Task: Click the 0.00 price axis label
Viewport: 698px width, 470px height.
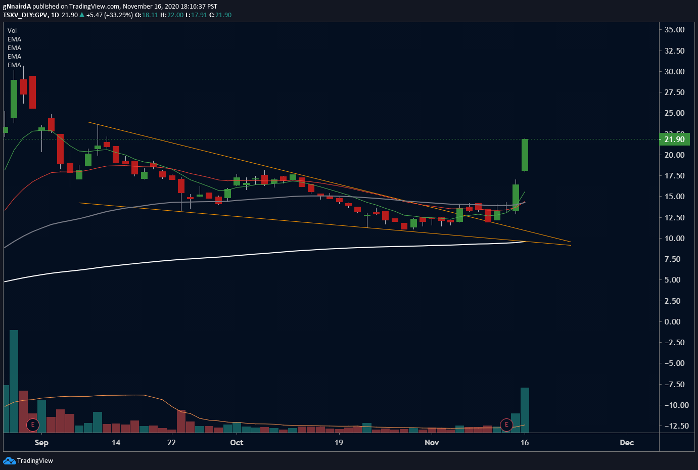Action: click(672, 322)
